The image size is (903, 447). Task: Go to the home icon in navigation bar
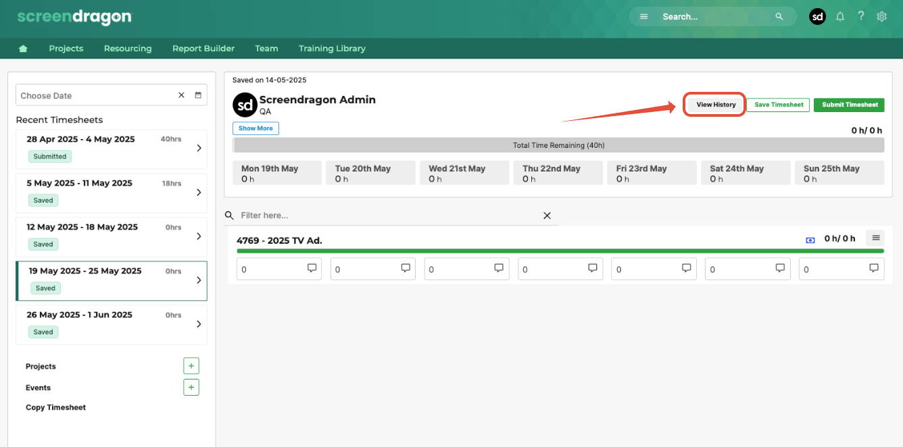tap(24, 49)
